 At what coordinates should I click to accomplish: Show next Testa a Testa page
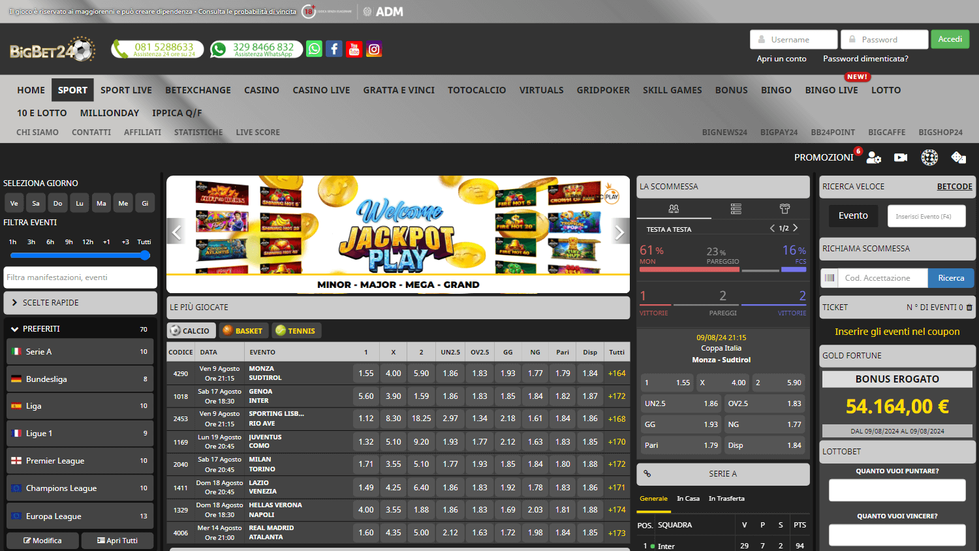tap(796, 228)
